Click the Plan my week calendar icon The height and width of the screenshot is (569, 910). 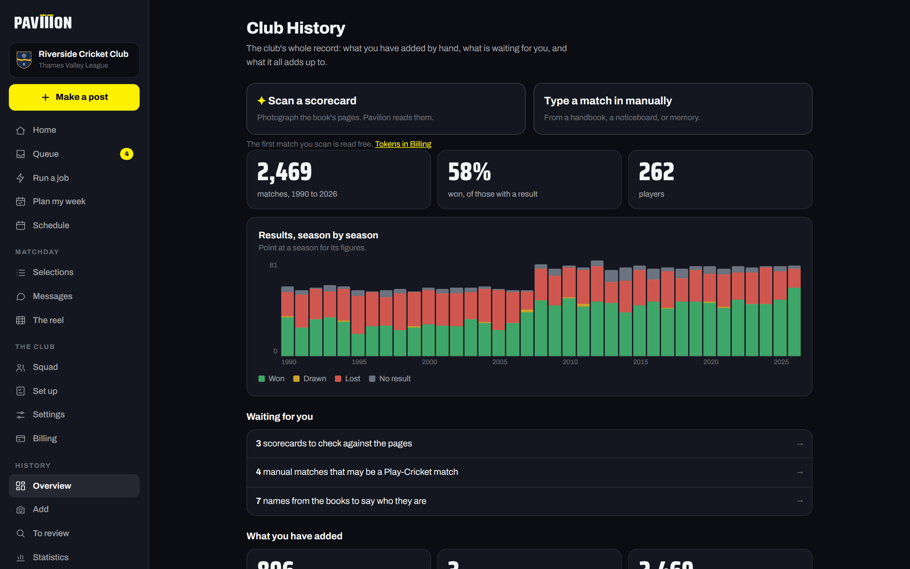click(20, 202)
